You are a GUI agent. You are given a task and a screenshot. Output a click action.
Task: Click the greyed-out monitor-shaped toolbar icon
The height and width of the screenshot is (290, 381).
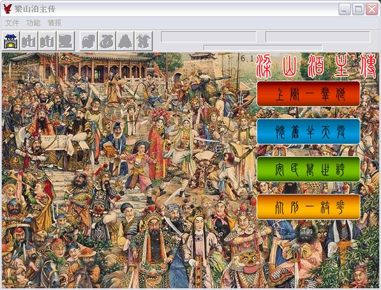click(65, 41)
